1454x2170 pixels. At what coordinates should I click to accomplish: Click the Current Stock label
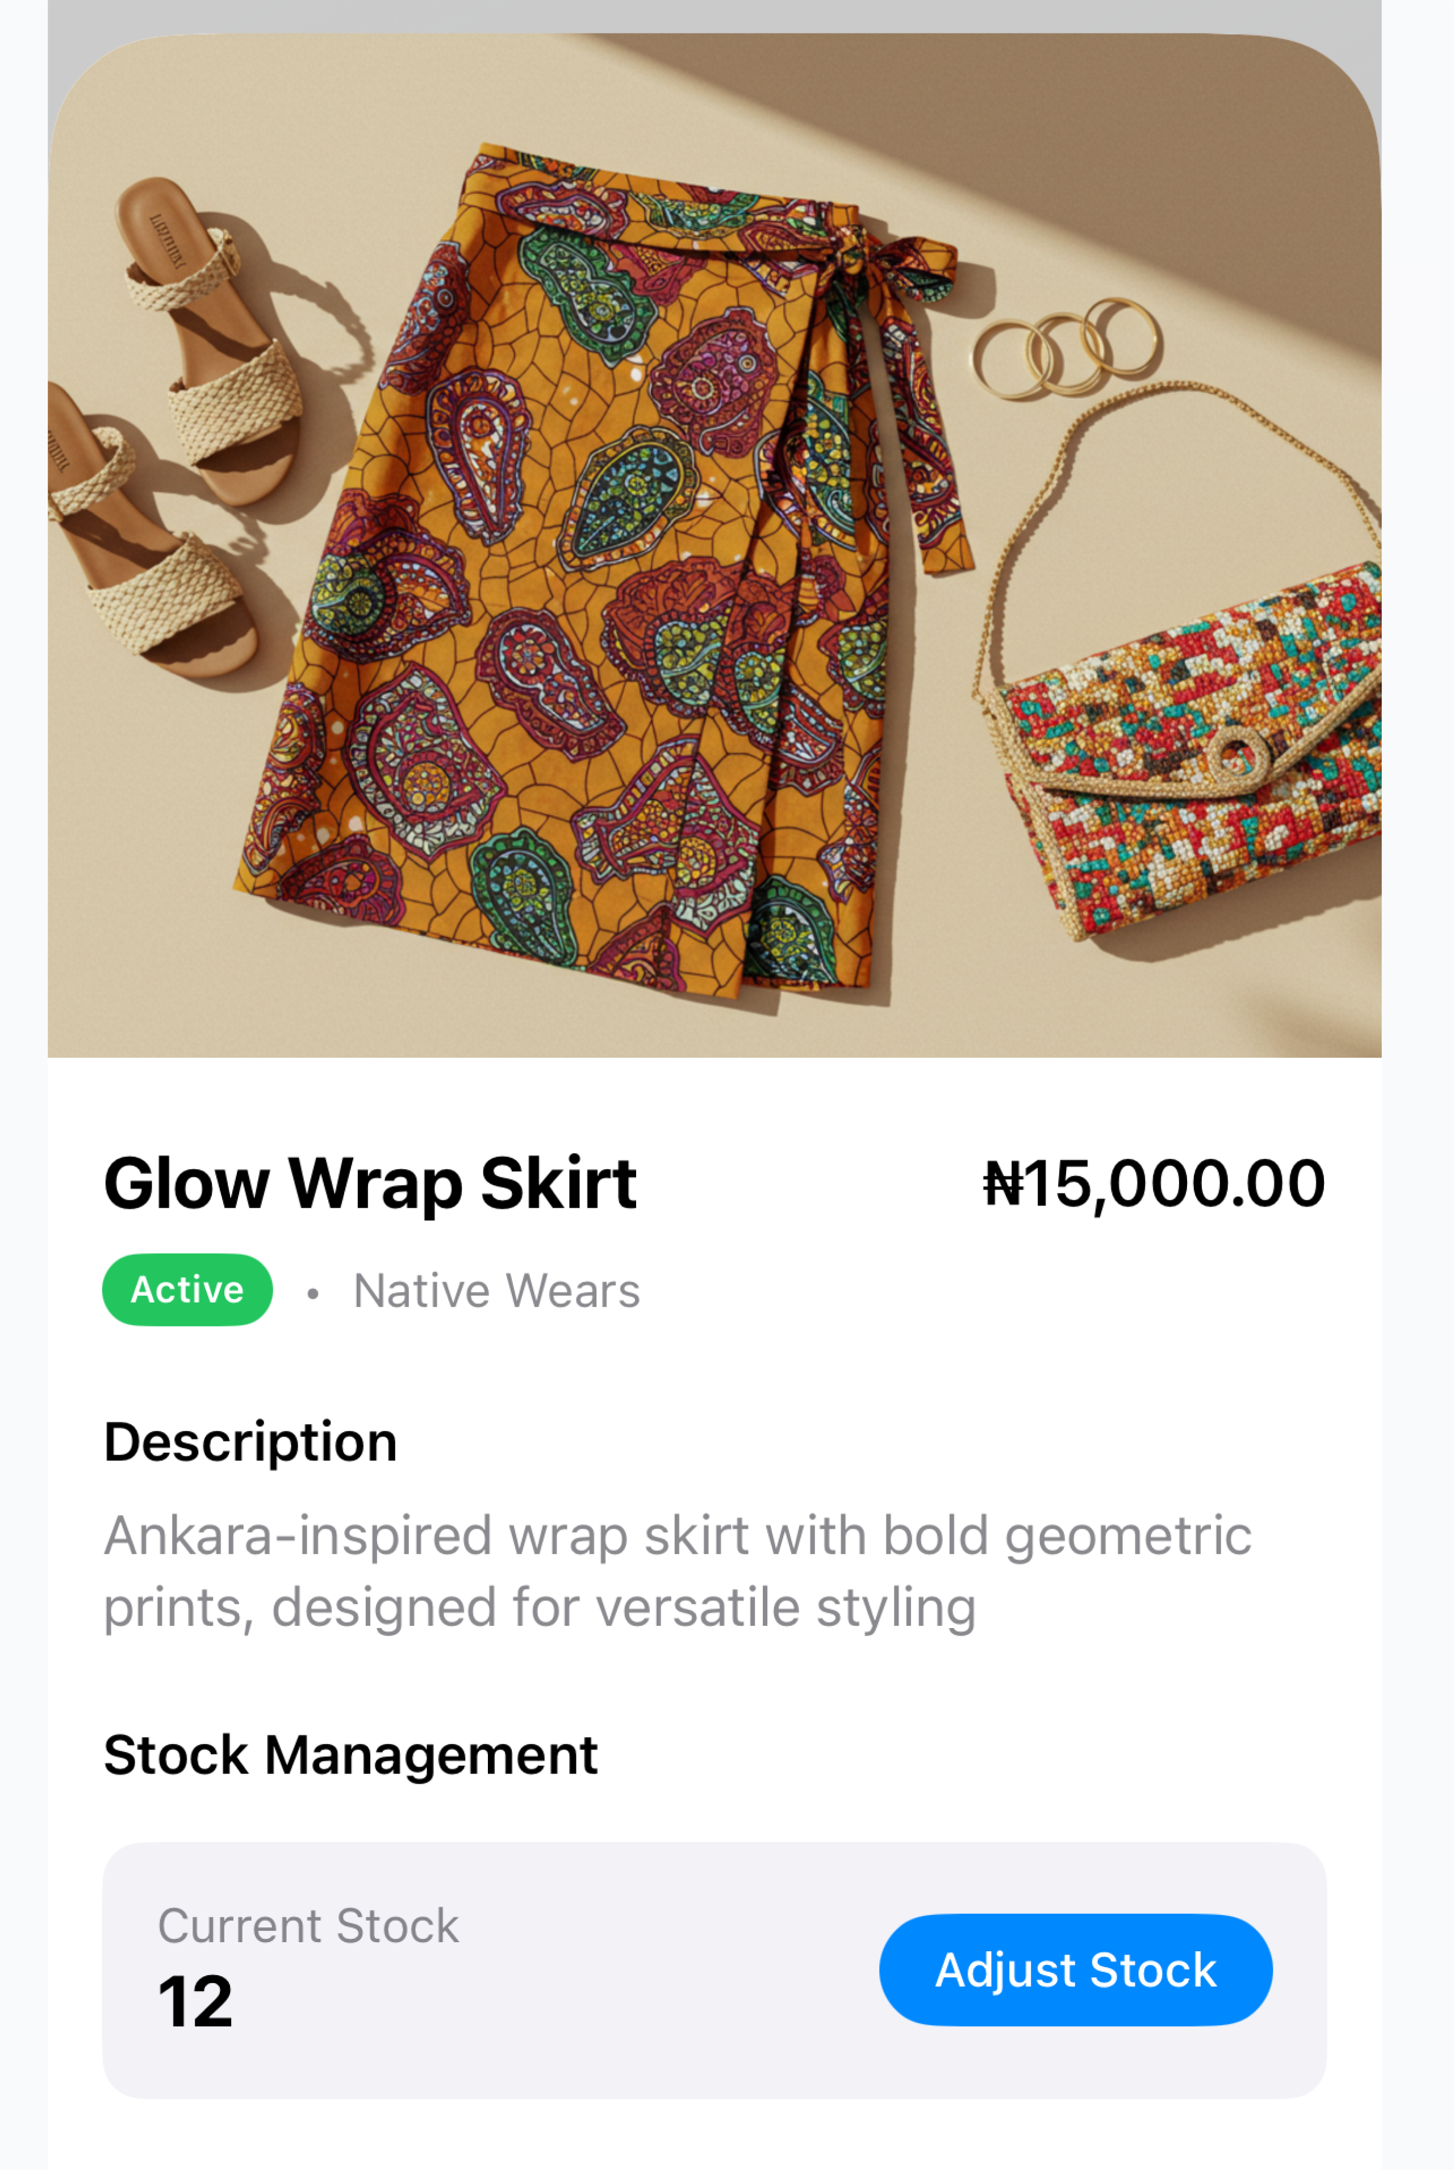308,1925
